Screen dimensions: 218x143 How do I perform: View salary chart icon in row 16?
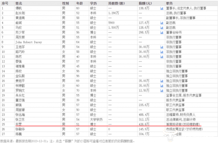[162, 81]
